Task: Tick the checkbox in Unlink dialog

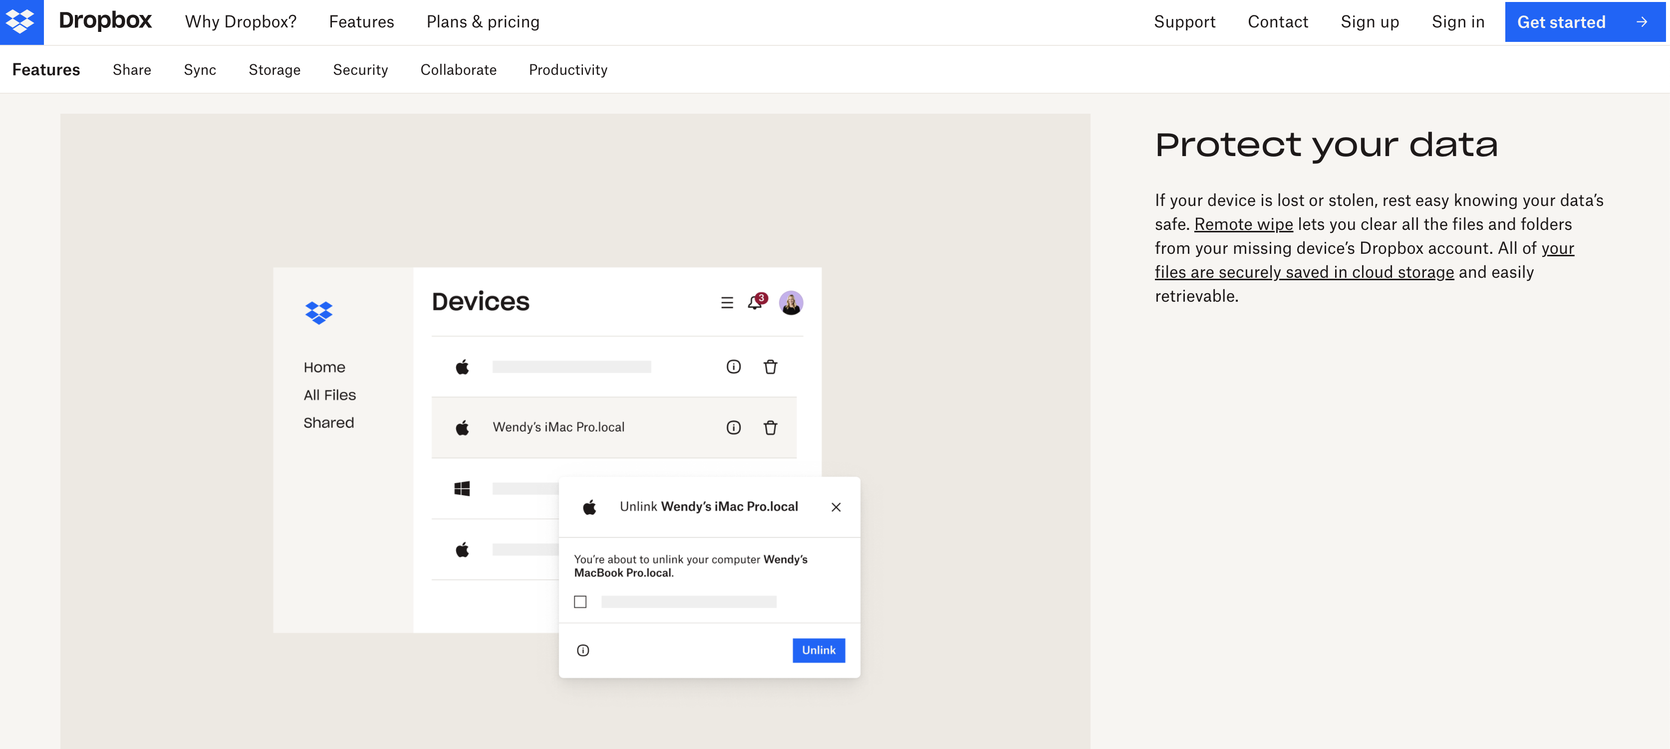Action: coord(580,602)
